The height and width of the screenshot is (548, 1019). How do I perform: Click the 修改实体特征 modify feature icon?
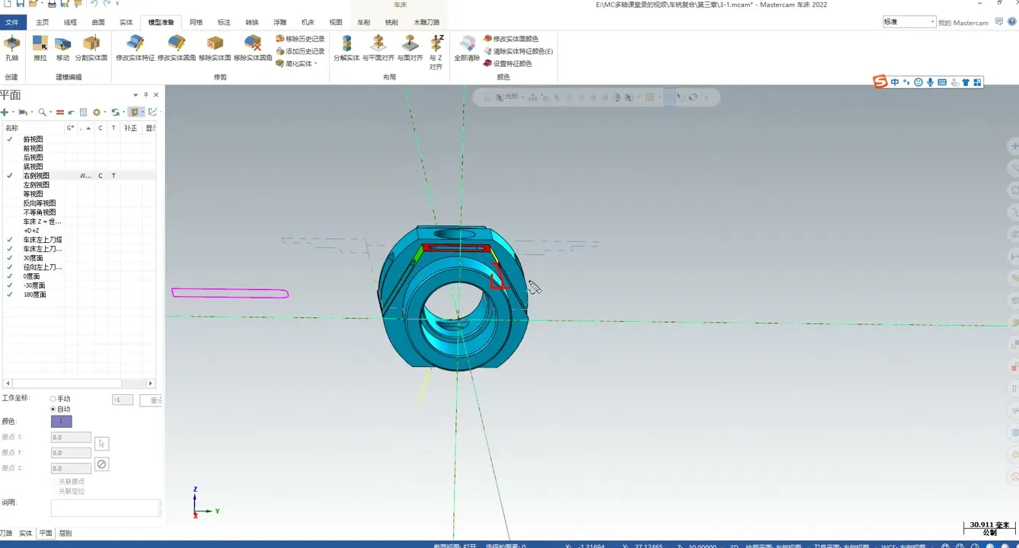135,46
